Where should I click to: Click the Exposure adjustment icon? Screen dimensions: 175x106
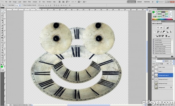(x=167, y=28)
